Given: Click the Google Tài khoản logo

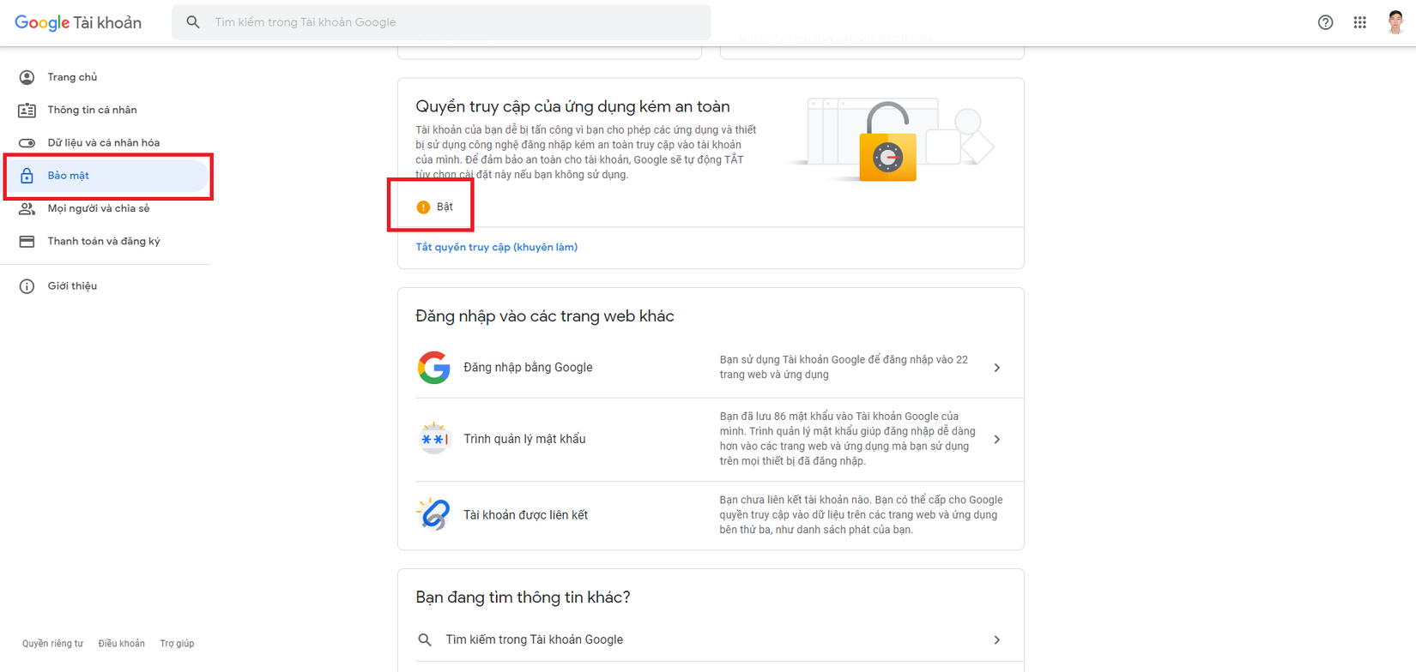Looking at the screenshot, I should tap(78, 23).
